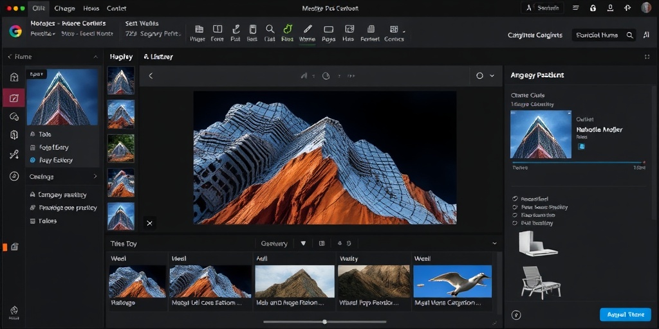
Task: Open the dropdown chevron beside viewer circle icon
Action: coord(492,76)
